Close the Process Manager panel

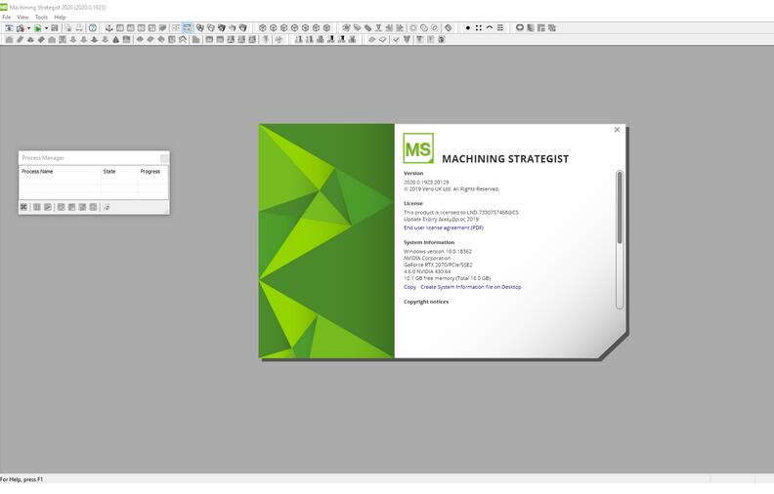[164, 158]
